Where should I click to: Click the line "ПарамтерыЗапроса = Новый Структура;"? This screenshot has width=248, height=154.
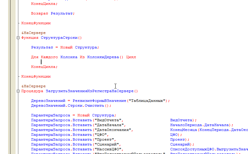(74, 115)
